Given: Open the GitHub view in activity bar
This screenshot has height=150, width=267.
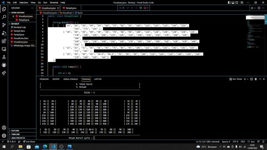Looking at the screenshot, I should [4, 65].
